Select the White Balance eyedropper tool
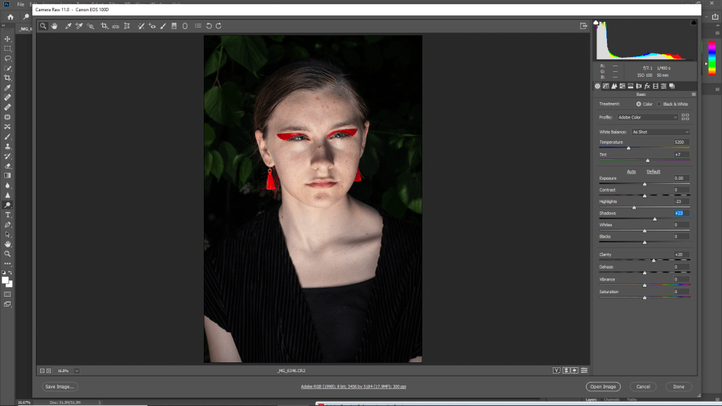The image size is (722, 406). tap(68, 26)
